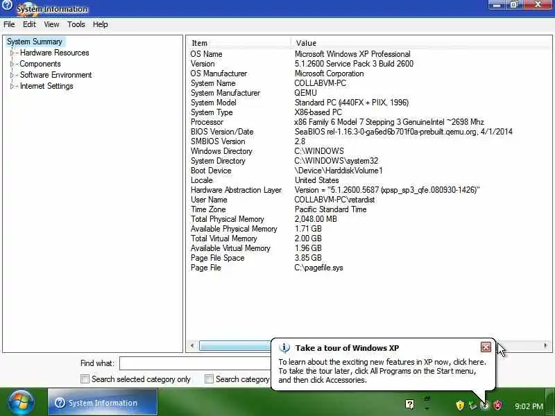This screenshot has height=416, width=555.
Task: Select the System Name row
Action: click(x=369, y=83)
